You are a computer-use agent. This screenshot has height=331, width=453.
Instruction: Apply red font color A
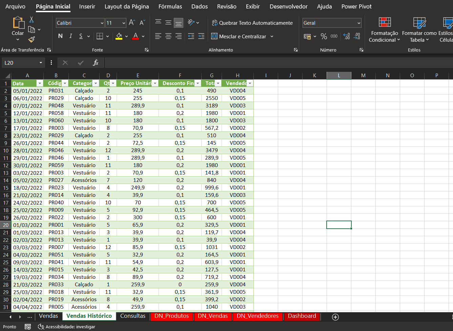pos(136,36)
